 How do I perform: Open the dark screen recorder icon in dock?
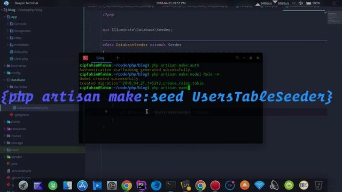click(230, 186)
